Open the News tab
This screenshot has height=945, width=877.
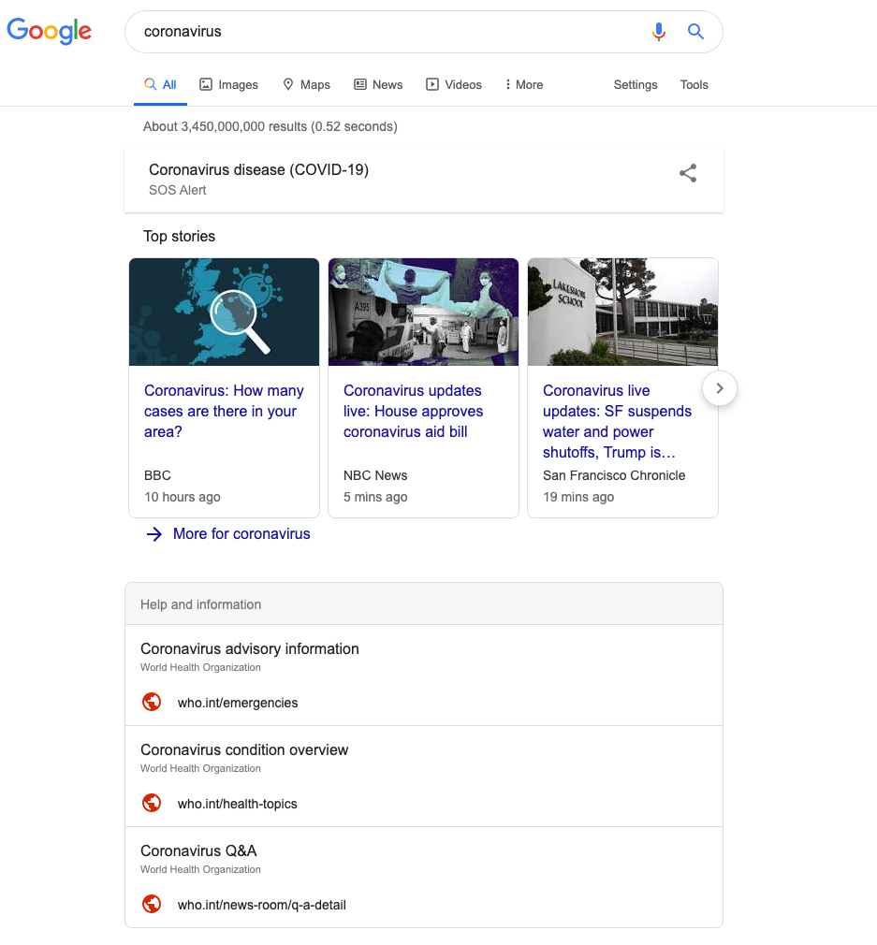pos(378,84)
